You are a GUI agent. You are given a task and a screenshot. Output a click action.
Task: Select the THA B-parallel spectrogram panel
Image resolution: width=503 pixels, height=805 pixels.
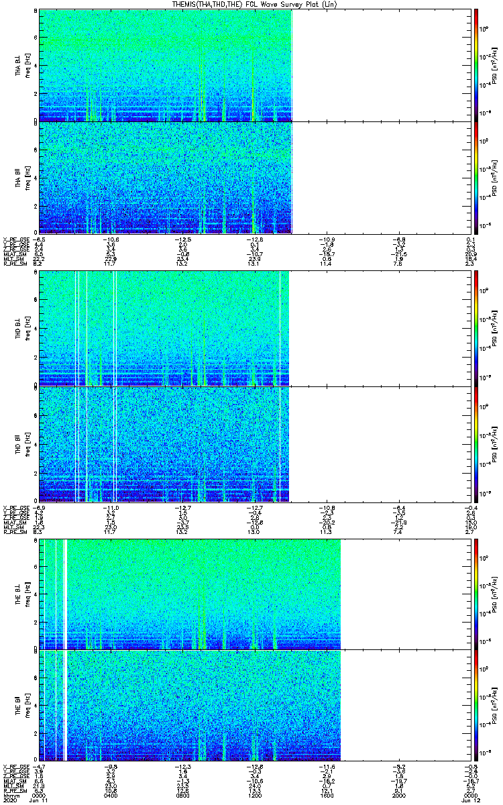pyautogui.click(x=254, y=177)
